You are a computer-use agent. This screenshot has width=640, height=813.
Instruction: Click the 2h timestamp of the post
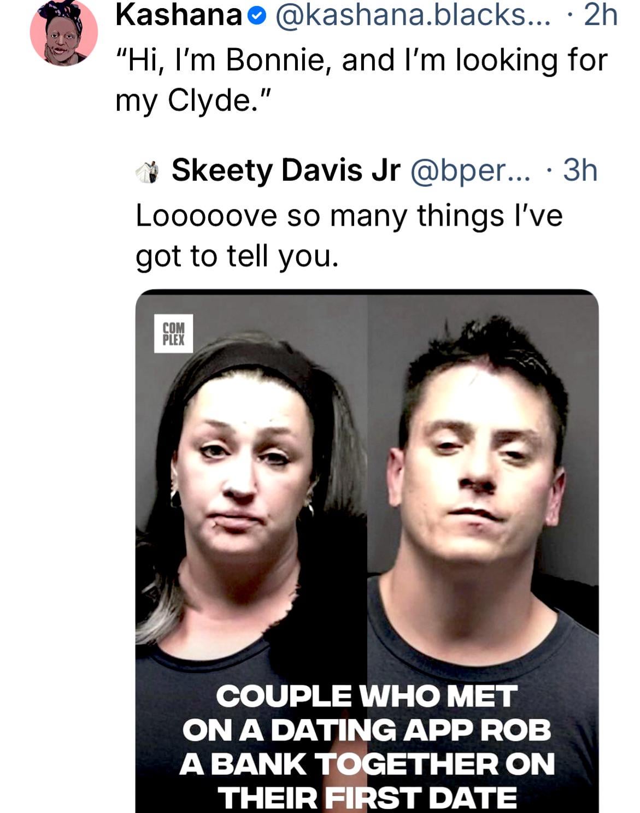pos(600,16)
